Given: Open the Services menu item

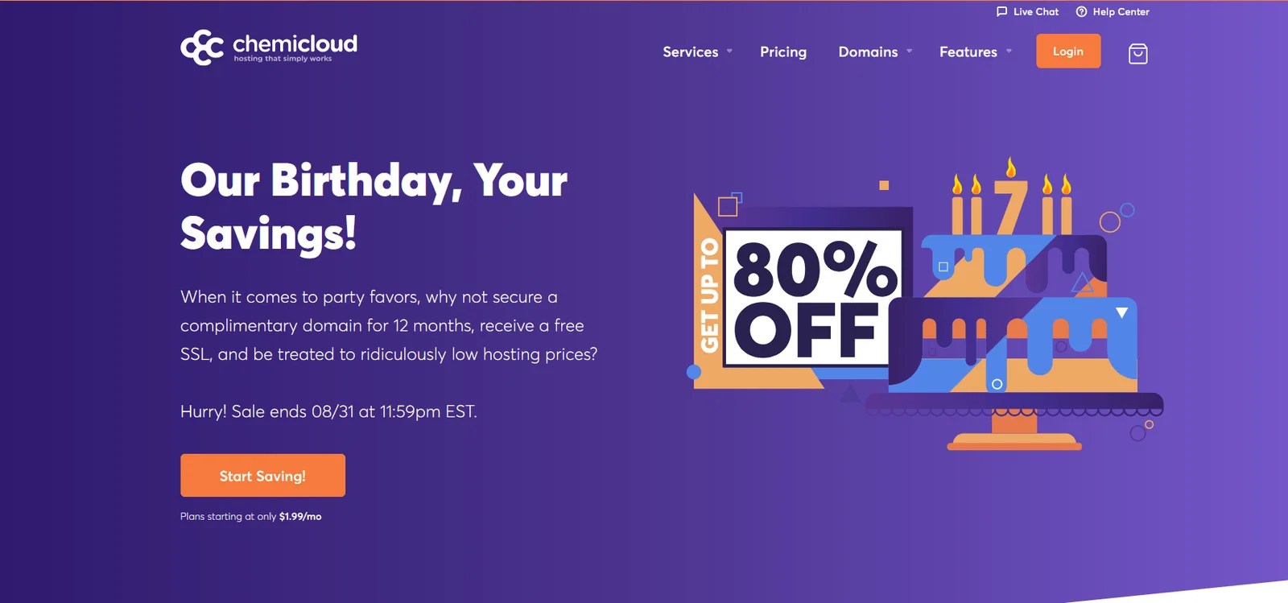Looking at the screenshot, I should [x=690, y=52].
